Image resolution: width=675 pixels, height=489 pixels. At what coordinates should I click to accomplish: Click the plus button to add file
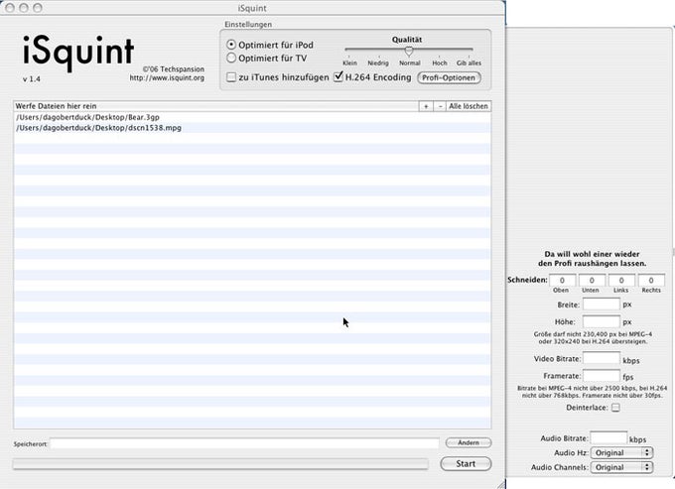tap(426, 106)
